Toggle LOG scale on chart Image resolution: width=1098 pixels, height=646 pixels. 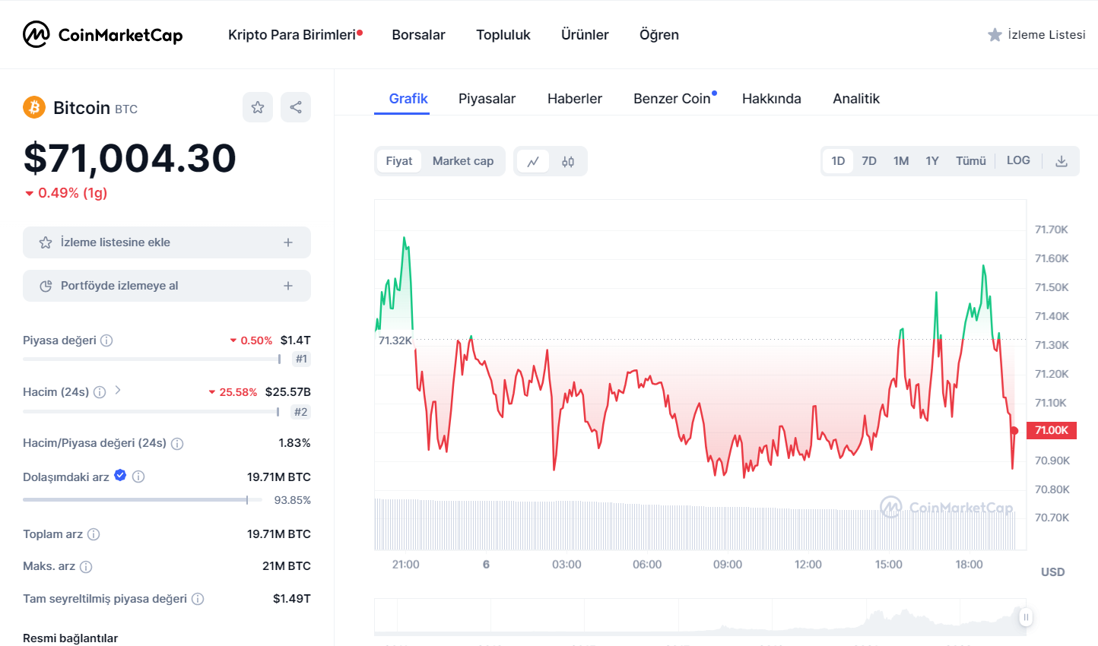(1018, 160)
